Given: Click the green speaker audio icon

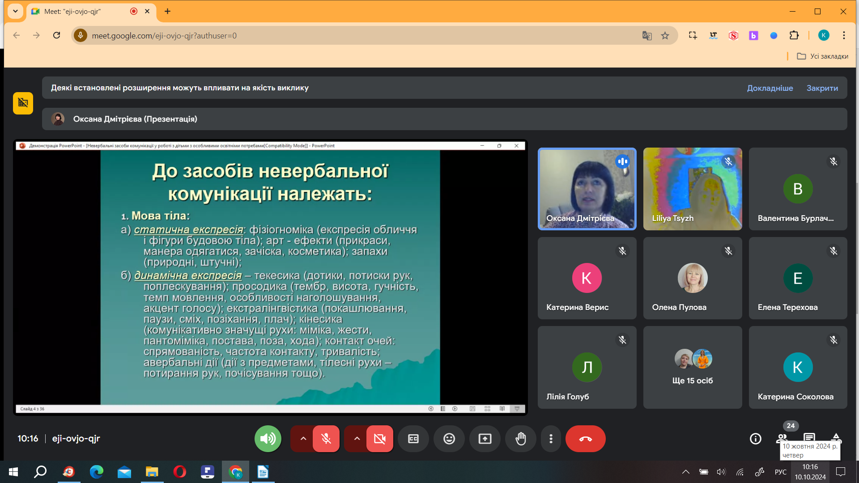Looking at the screenshot, I should coord(268,439).
